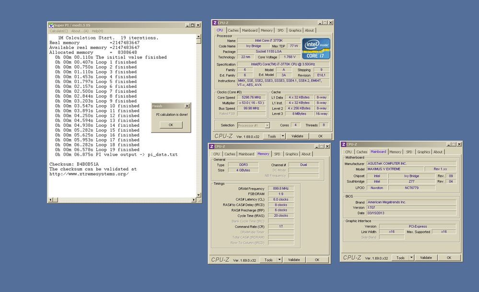
Task: Select the Memory tab in Memory window
Action: coord(263,154)
